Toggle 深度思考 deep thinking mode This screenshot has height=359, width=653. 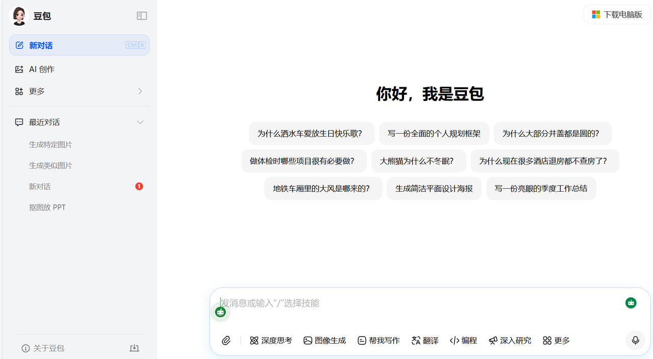271,341
